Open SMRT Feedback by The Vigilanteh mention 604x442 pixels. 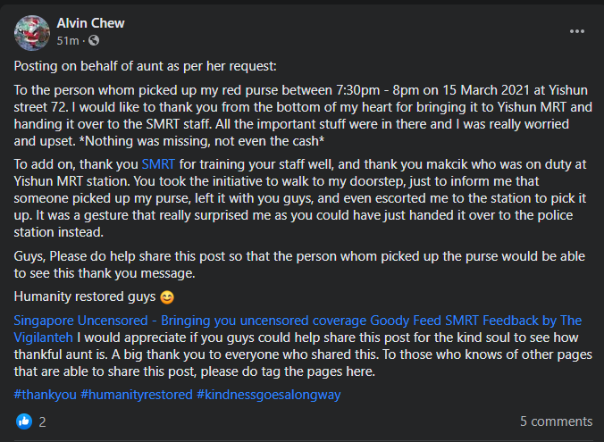[513, 321]
